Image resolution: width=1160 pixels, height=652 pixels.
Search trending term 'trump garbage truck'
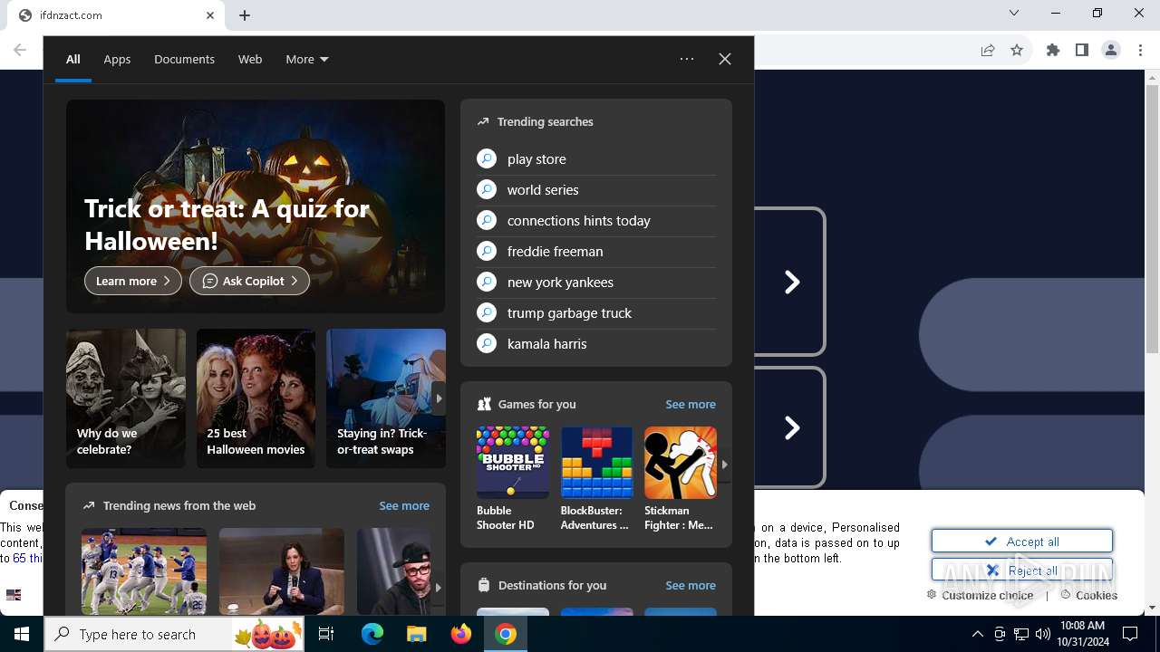596,313
